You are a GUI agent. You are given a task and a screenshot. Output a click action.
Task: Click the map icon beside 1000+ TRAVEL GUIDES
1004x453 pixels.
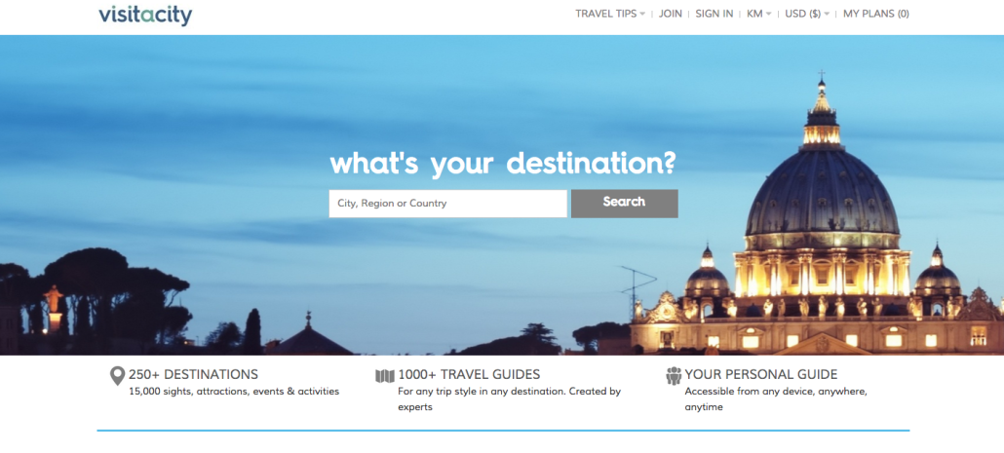385,376
